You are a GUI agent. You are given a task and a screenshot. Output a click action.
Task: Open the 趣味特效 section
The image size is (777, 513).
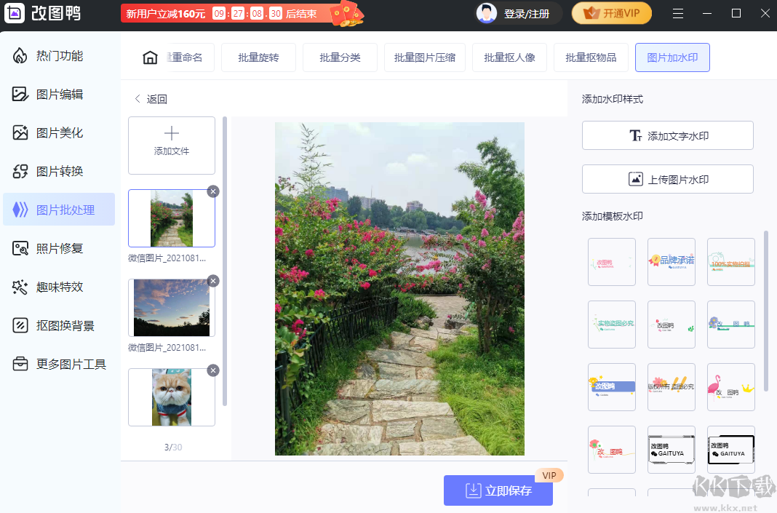pyautogui.click(x=60, y=287)
